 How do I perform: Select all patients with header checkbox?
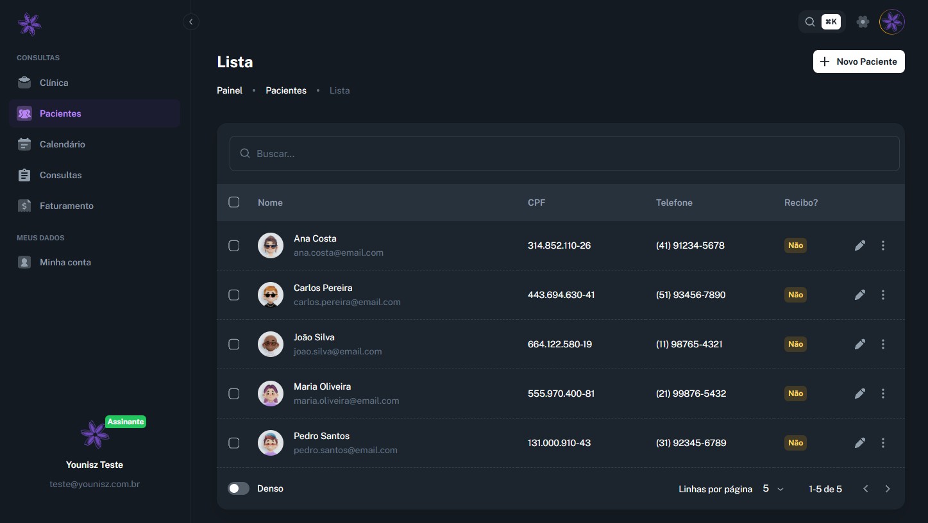click(x=233, y=202)
